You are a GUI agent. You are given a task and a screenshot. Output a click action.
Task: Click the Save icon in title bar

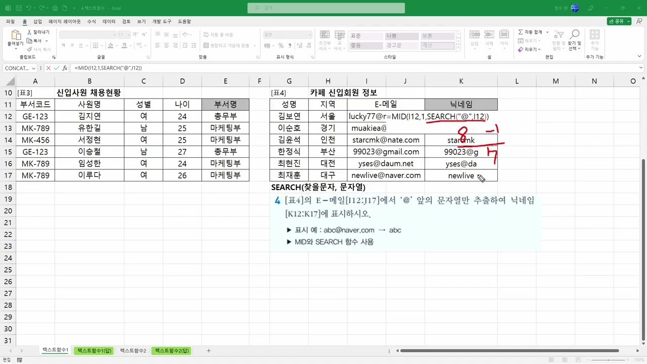pyautogui.click(x=19, y=9)
